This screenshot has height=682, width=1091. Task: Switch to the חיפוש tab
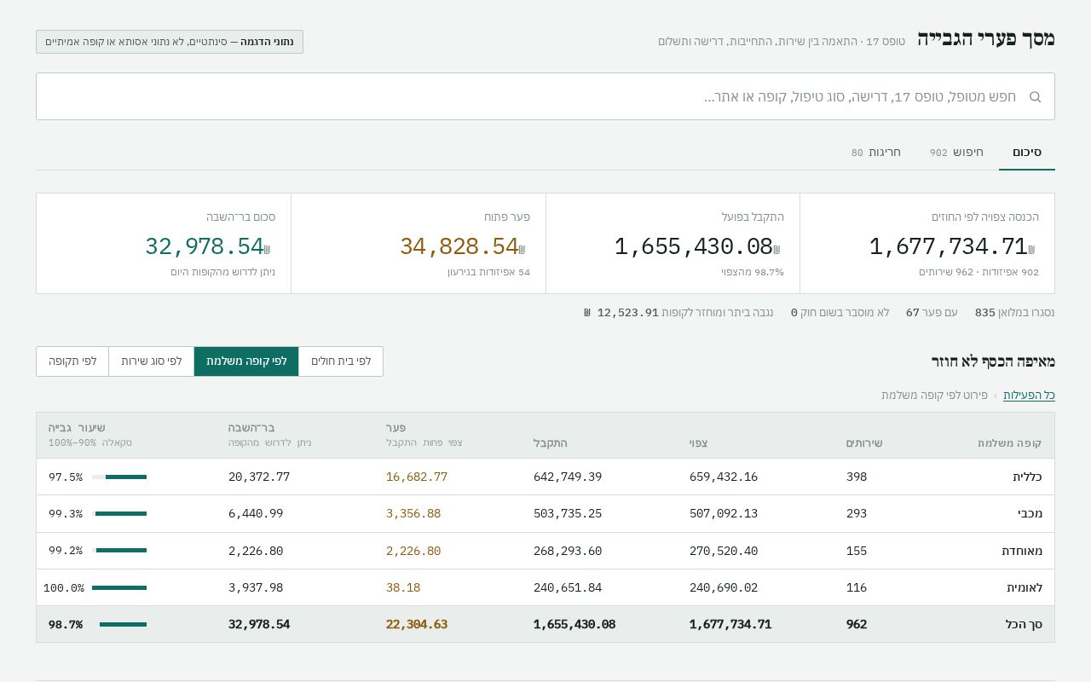tap(956, 152)
